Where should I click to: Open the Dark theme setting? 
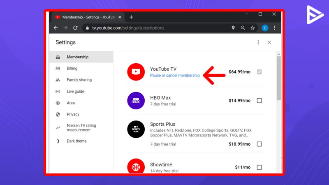tap(81, 141)
